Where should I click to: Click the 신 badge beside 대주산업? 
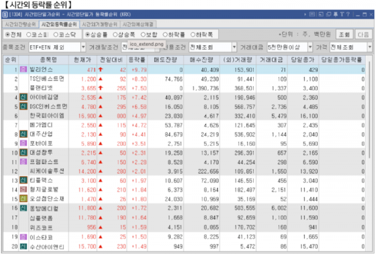[23, 134]
